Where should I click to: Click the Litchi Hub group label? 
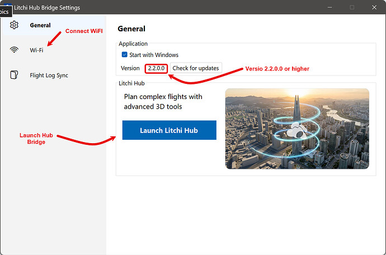coord(131,83)
